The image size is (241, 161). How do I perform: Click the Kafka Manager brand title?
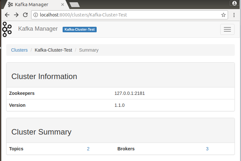38,29
